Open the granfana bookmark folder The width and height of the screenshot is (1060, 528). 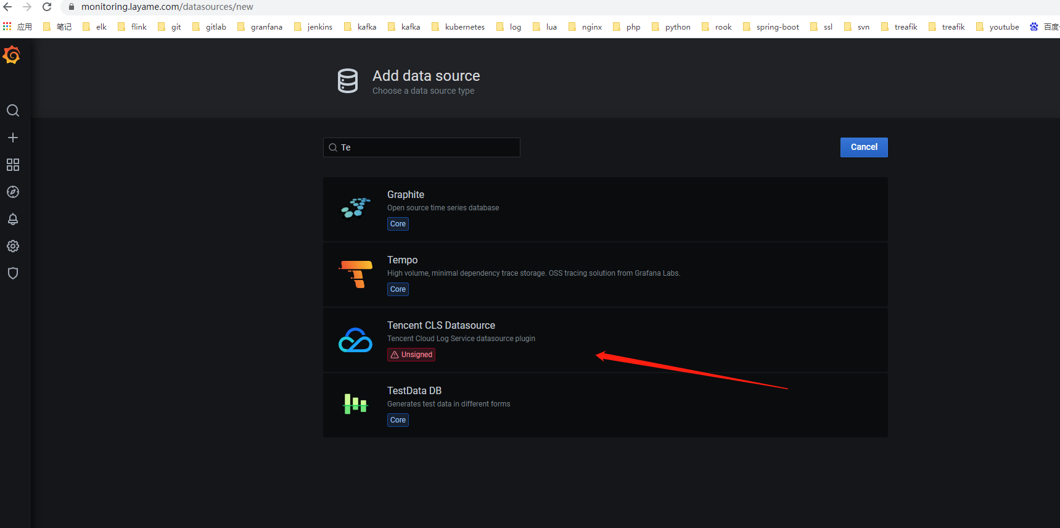pos(260,27)
